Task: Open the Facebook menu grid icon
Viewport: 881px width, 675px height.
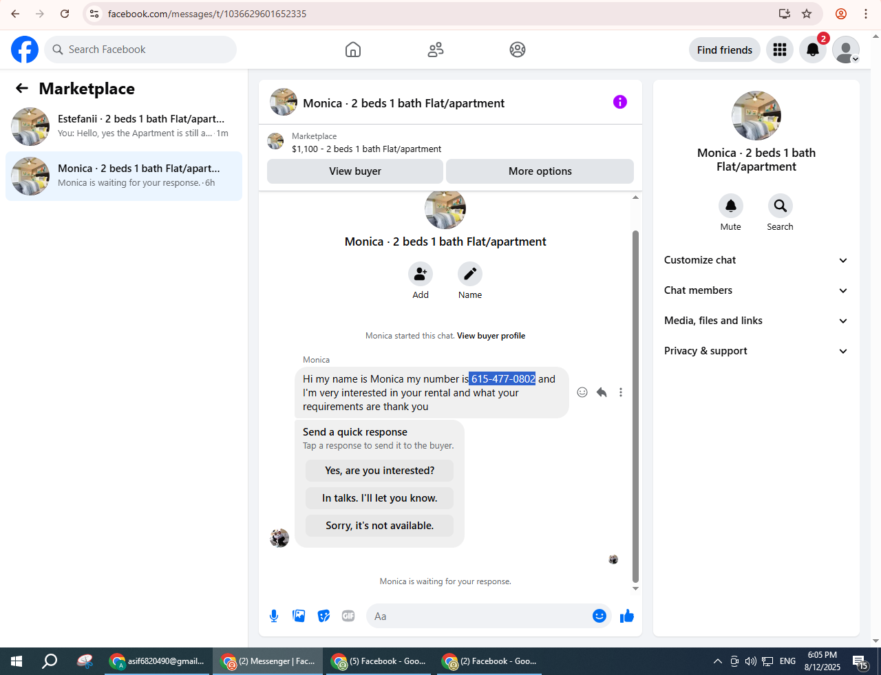Action: click(780, 50)
